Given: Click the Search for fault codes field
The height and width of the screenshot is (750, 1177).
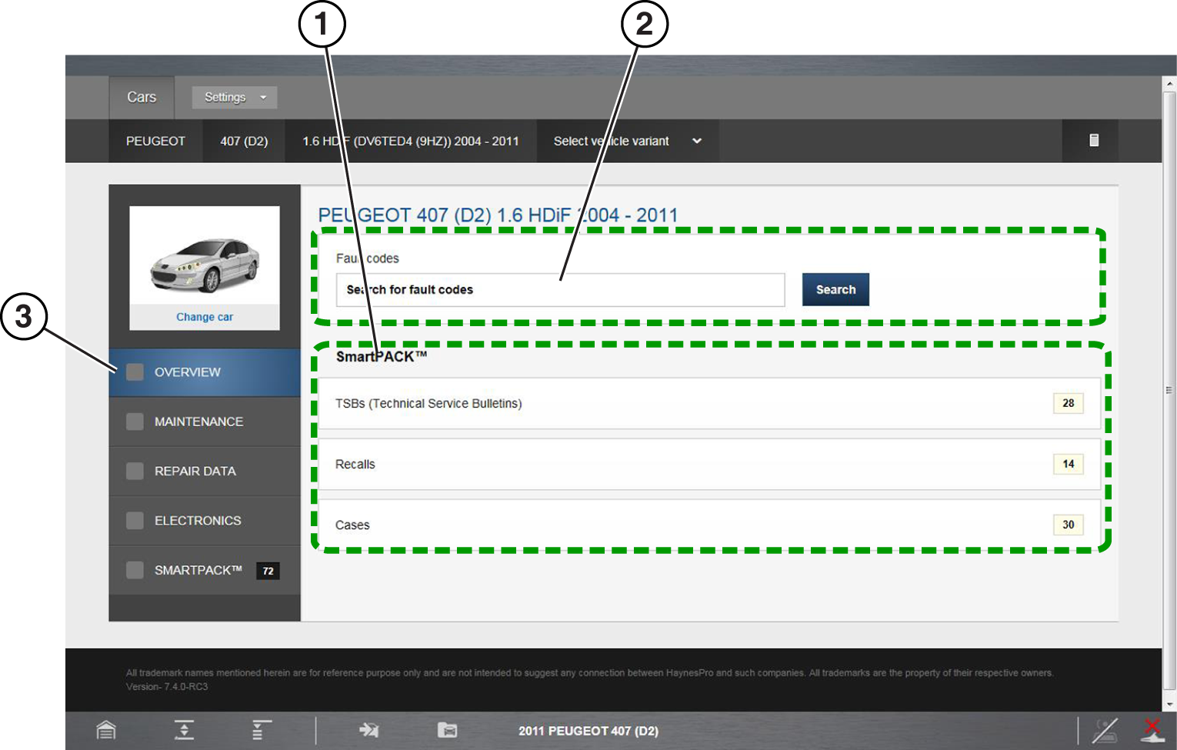Looking at the screenshot, I should coord(560,290).
